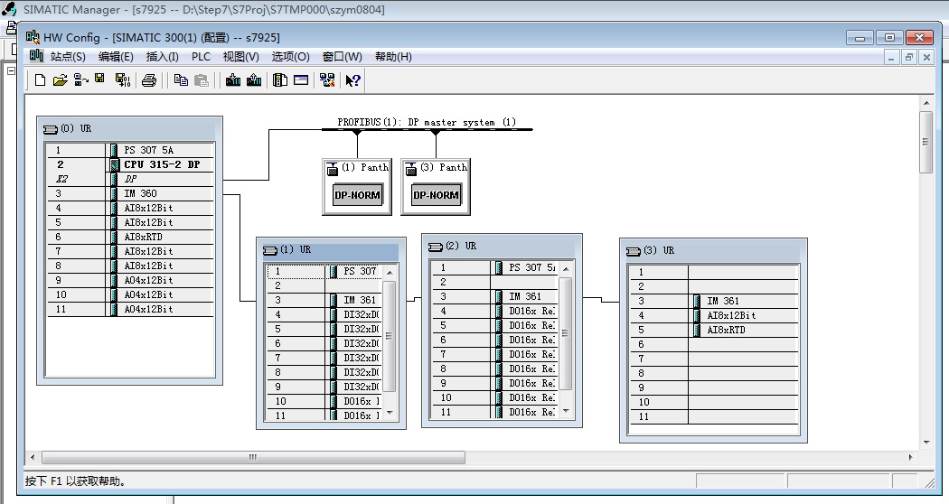
Task: Click rack (1) list scrollbar thumb
Action: point(390,336)
